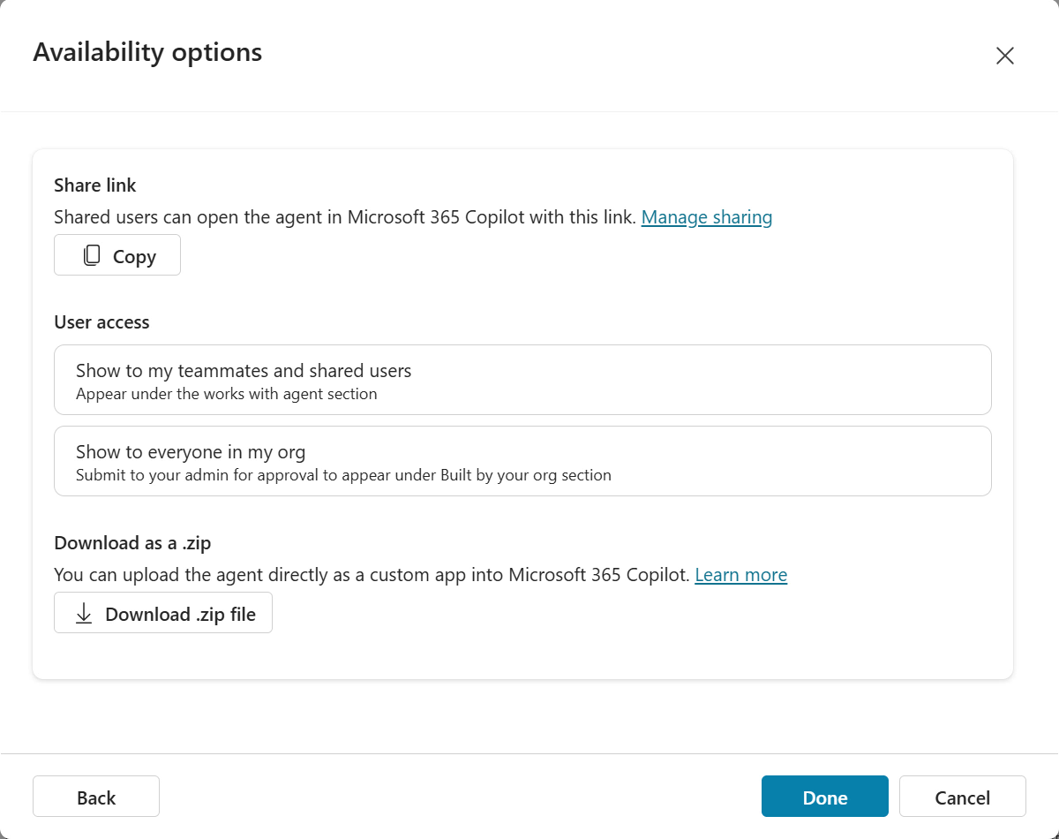Open the Learn more link
The width and height of the screenshot is (1059, 839).
click(740, 574)
